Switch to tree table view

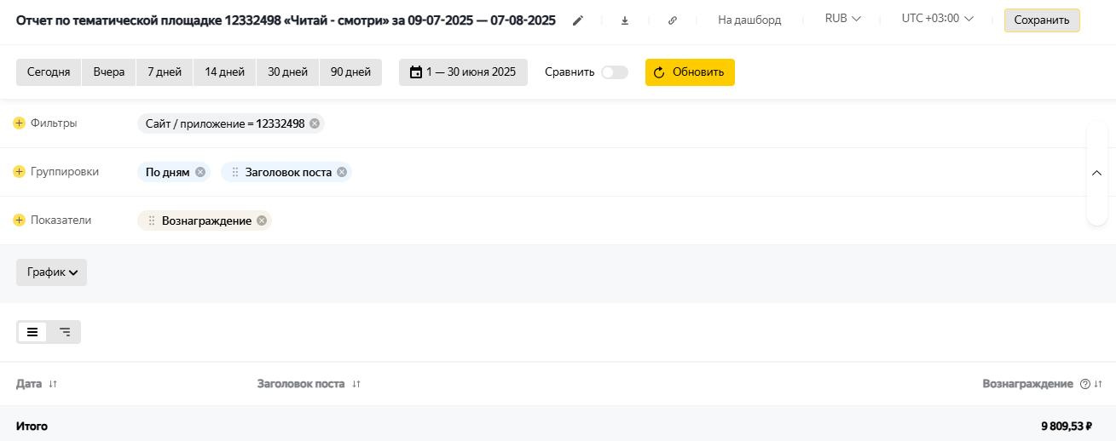[65, 332]
